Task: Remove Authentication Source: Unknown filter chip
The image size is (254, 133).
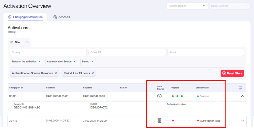Action: [56, 73]
